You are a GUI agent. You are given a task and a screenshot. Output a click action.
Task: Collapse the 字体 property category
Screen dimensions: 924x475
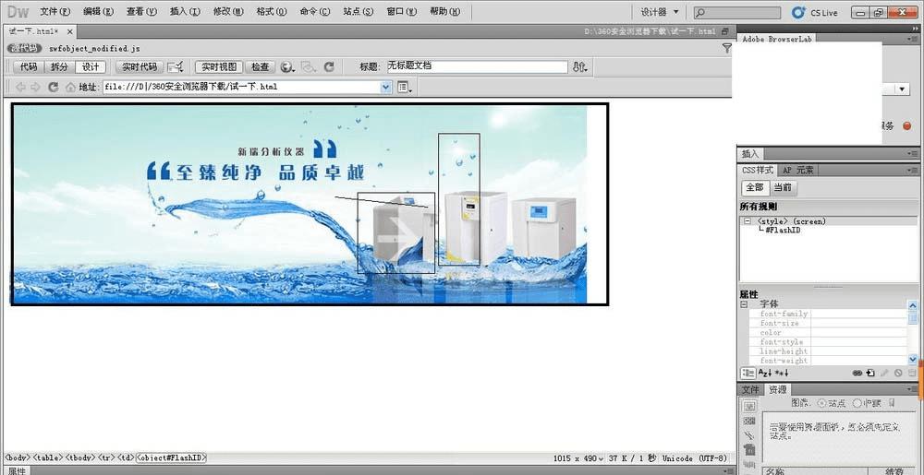tap(744, 304)
